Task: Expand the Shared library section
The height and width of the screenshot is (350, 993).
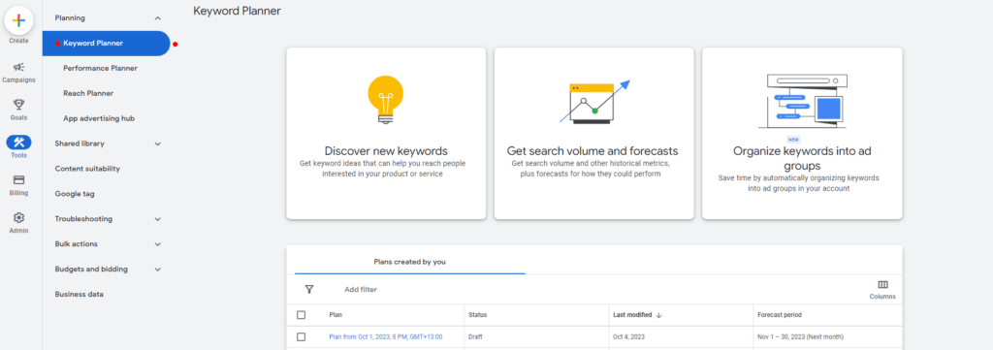Action: 158,143
